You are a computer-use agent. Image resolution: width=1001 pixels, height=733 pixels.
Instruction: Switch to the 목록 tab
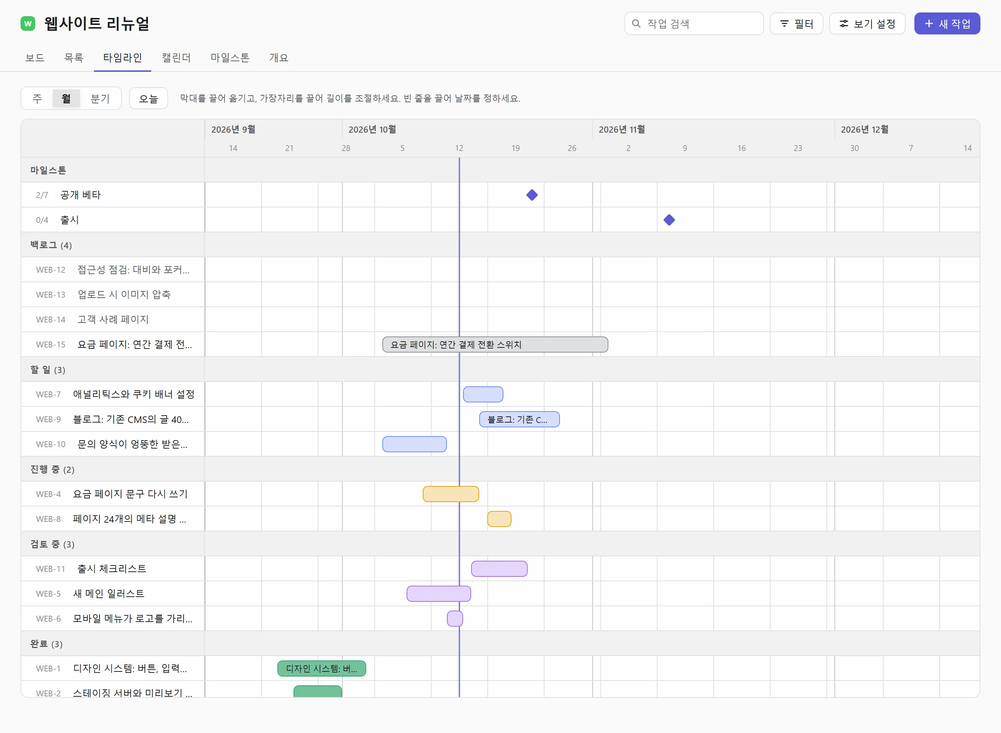pyautogui.click(x=74, y=58)
